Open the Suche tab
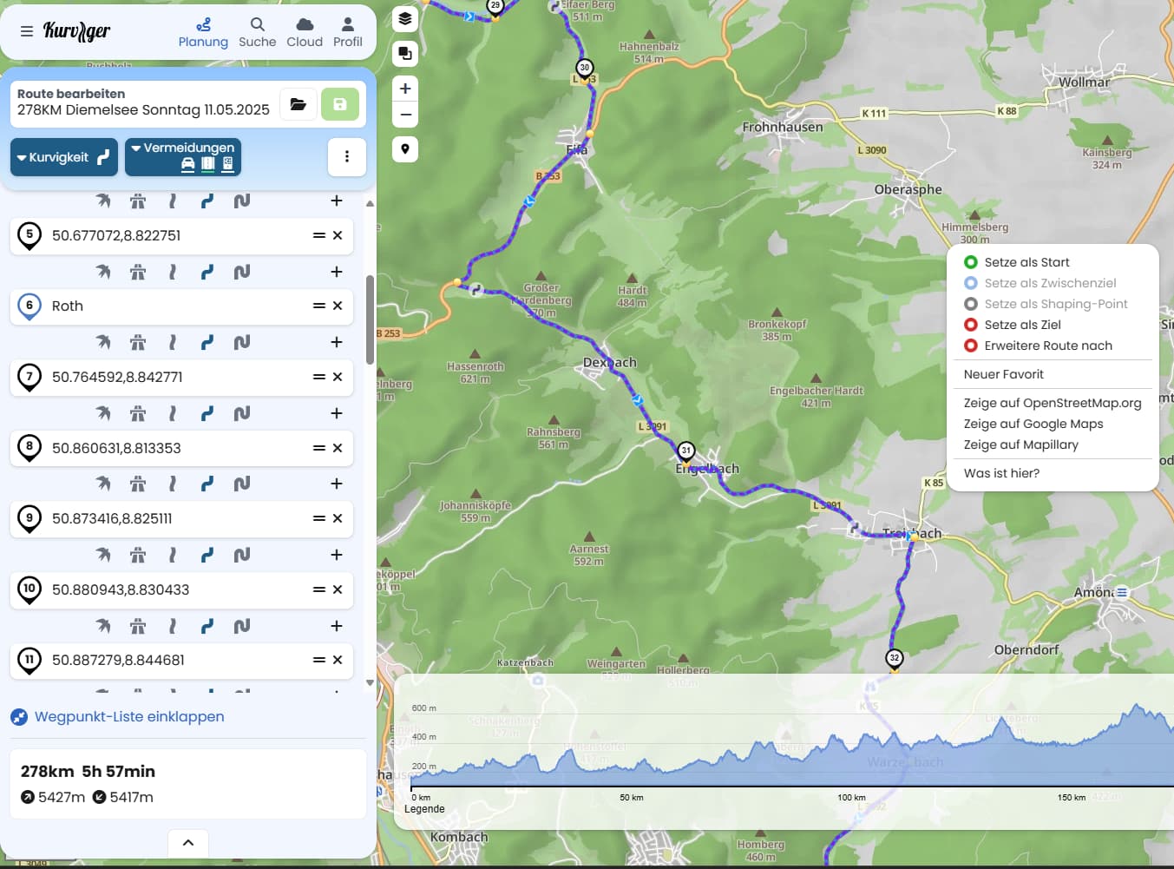This screenshot has height=869, width=1174. point(257,32)
